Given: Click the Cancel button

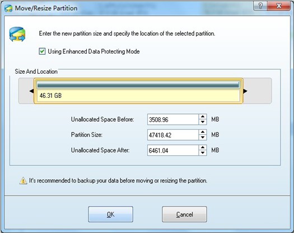Looking at the screenshot, I should click(x=184, y=215).
